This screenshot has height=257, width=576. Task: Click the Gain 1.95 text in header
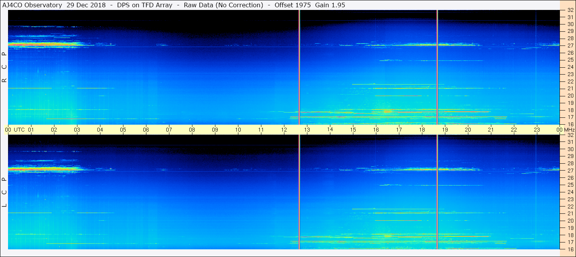(330, 5)
